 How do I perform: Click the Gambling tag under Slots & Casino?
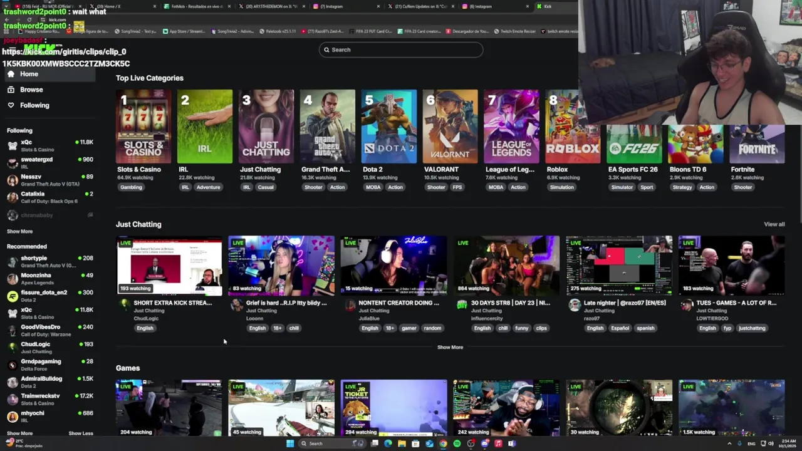[x=131, y=187]
